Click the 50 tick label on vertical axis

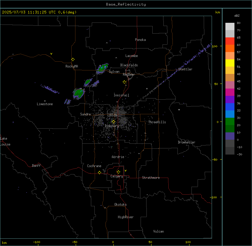(216, 84)
